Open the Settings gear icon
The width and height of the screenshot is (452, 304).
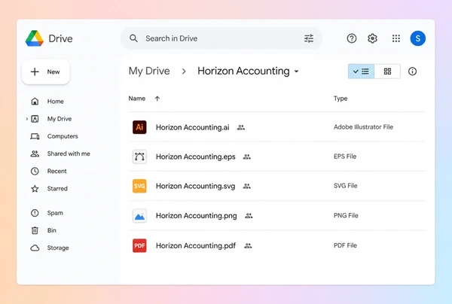pyautogui.click(x=372, y=38)
